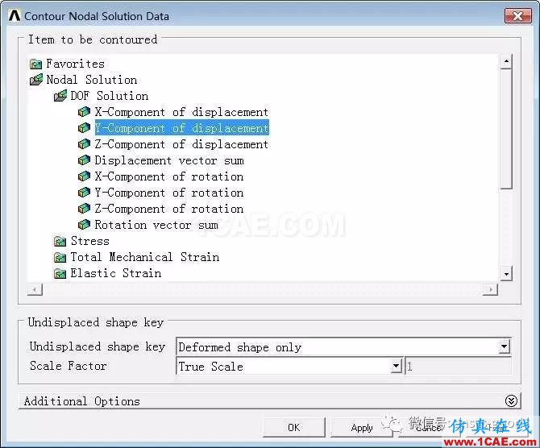Click cube icon beside Z-Component of rotation
This screenshot has height=448, width=540.
[84, 209]
